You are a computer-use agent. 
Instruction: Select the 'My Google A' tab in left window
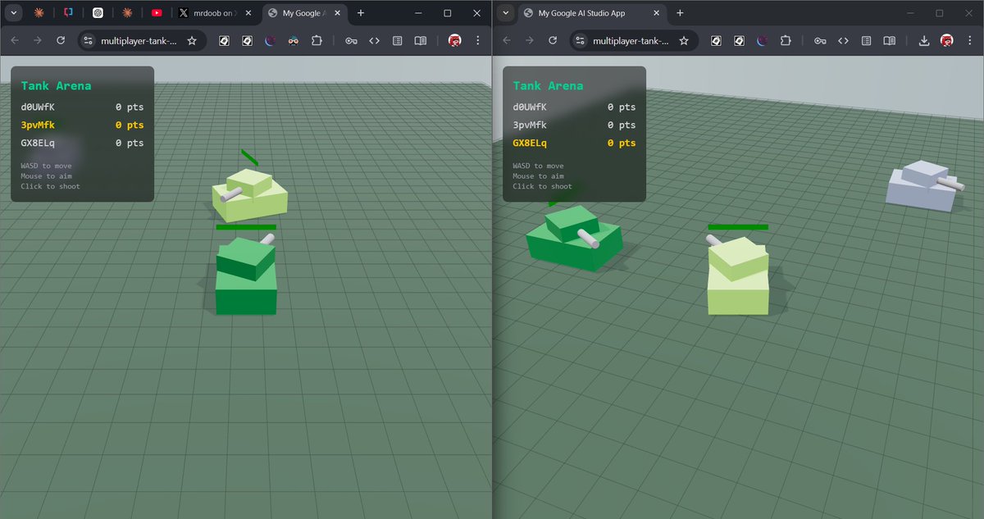point(303,13)
